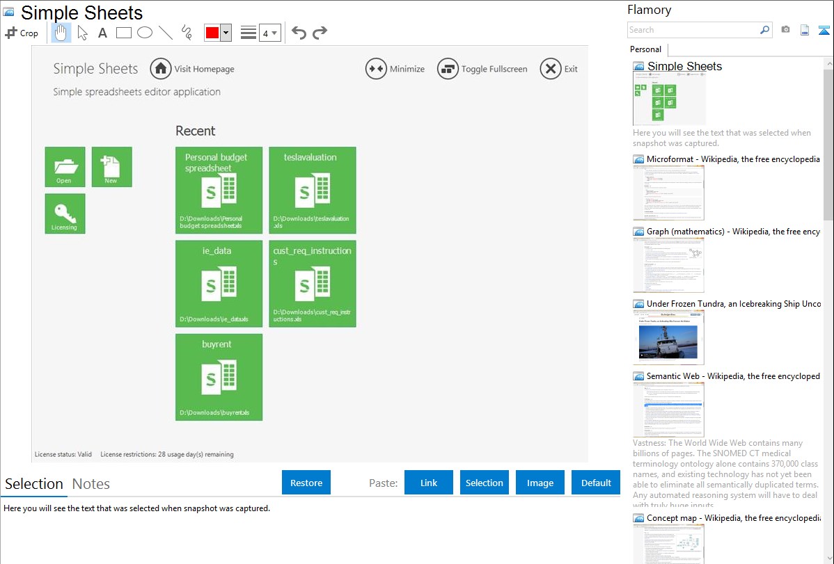Viewport: 834px width, 564px height.
Task: Pick the rectangle shape tool
Action: (x=124, y=33)
